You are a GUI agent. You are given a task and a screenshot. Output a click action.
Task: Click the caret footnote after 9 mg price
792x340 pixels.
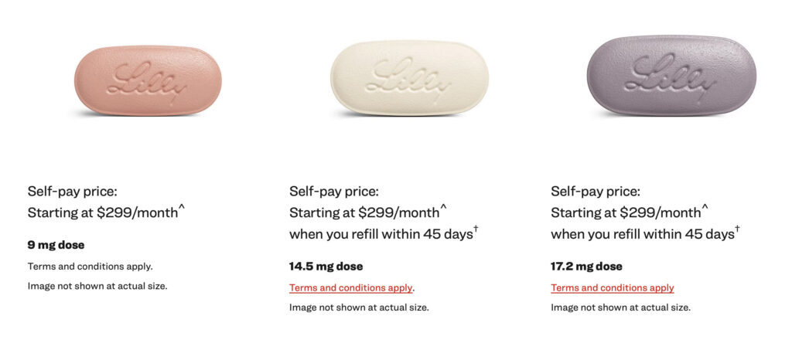[182, 207]
